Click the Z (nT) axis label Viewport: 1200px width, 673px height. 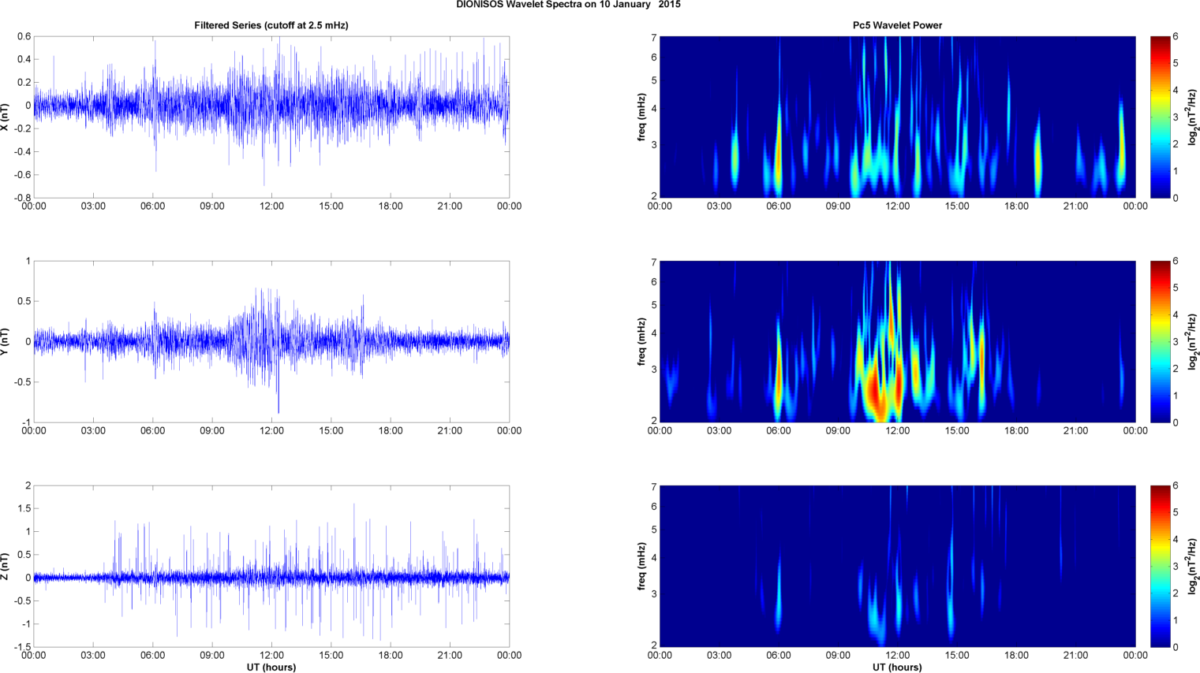point(6,566)
